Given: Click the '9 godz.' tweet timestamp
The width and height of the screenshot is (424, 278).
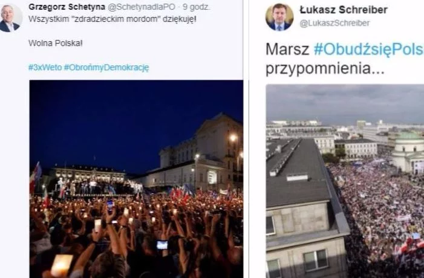Looking at the screenshot, I should 196,7.
